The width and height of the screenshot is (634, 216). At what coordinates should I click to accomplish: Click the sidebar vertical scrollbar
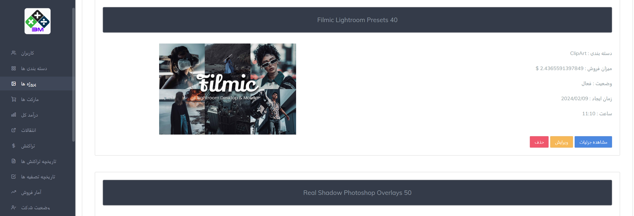coord(74,75)
